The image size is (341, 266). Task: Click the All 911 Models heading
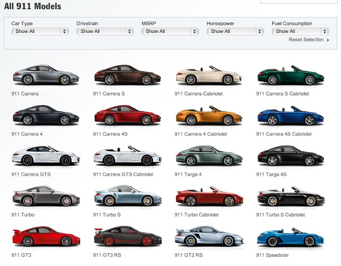[x=33, y=6]
